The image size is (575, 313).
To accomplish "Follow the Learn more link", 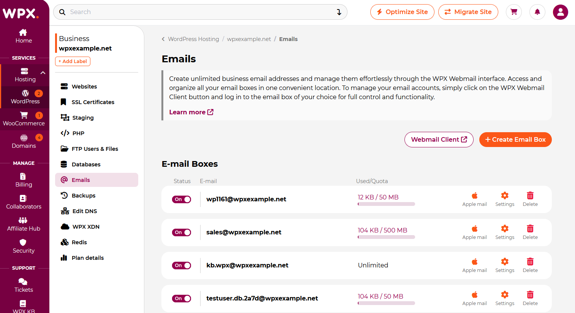I will [x=191, y=112].
